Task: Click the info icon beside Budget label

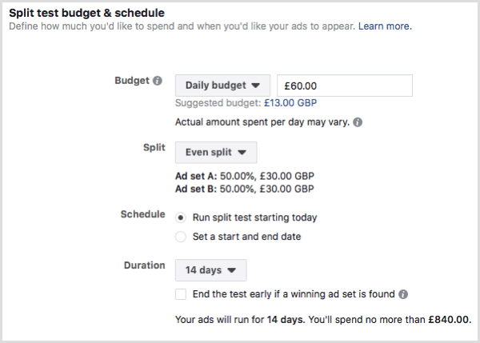Action: pyautogui.click(x=158, y=81)
